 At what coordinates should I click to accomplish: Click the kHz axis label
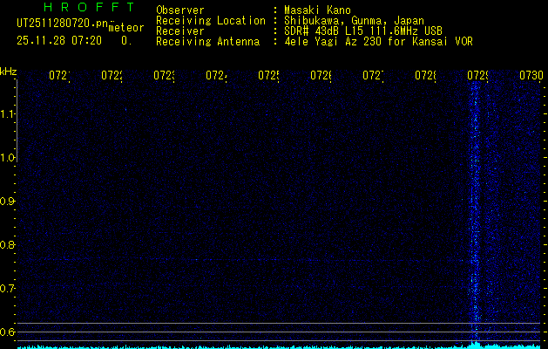point(9,72)
